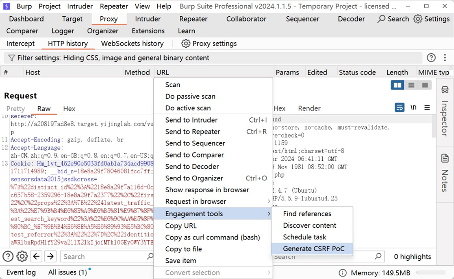454x279 pixels.
Task: Select Send to Repeater
Action: pos(213,132)
